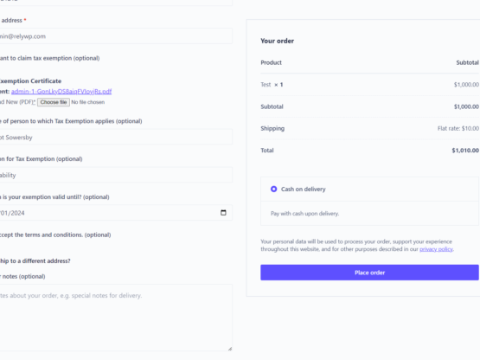Image resolution: width=480 pixels, height=360 pixels.
Task: Toggle the claim tax exemption option label
Action: [x=49, y=58]
